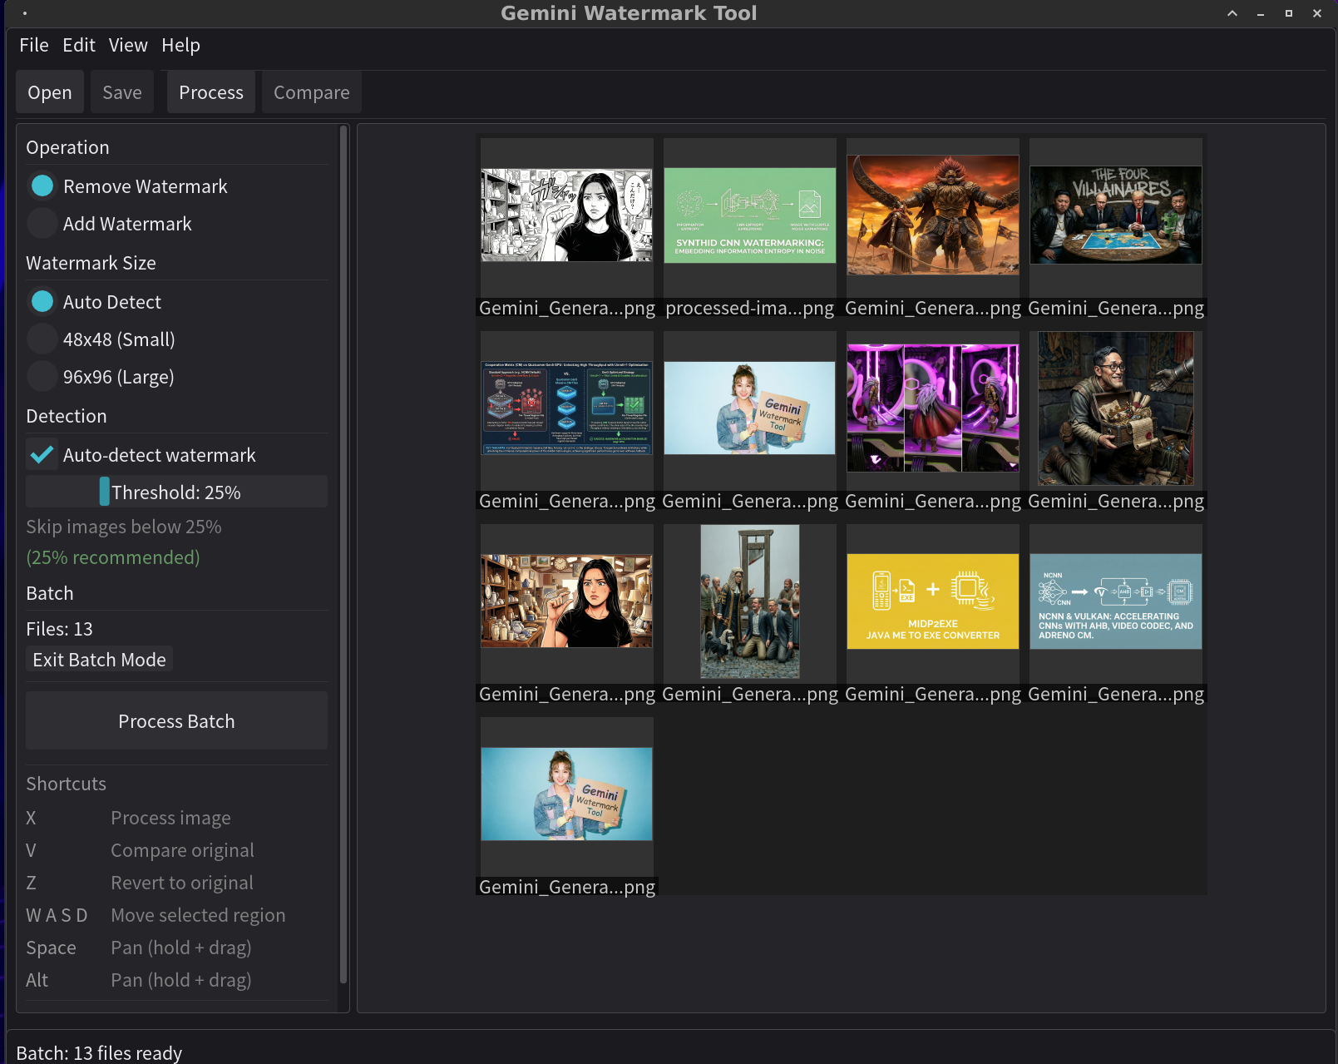The width and height of the screenshot is (1338, 1064).
Task: Select the Remove Watermark operation
Action: [42, 186]
